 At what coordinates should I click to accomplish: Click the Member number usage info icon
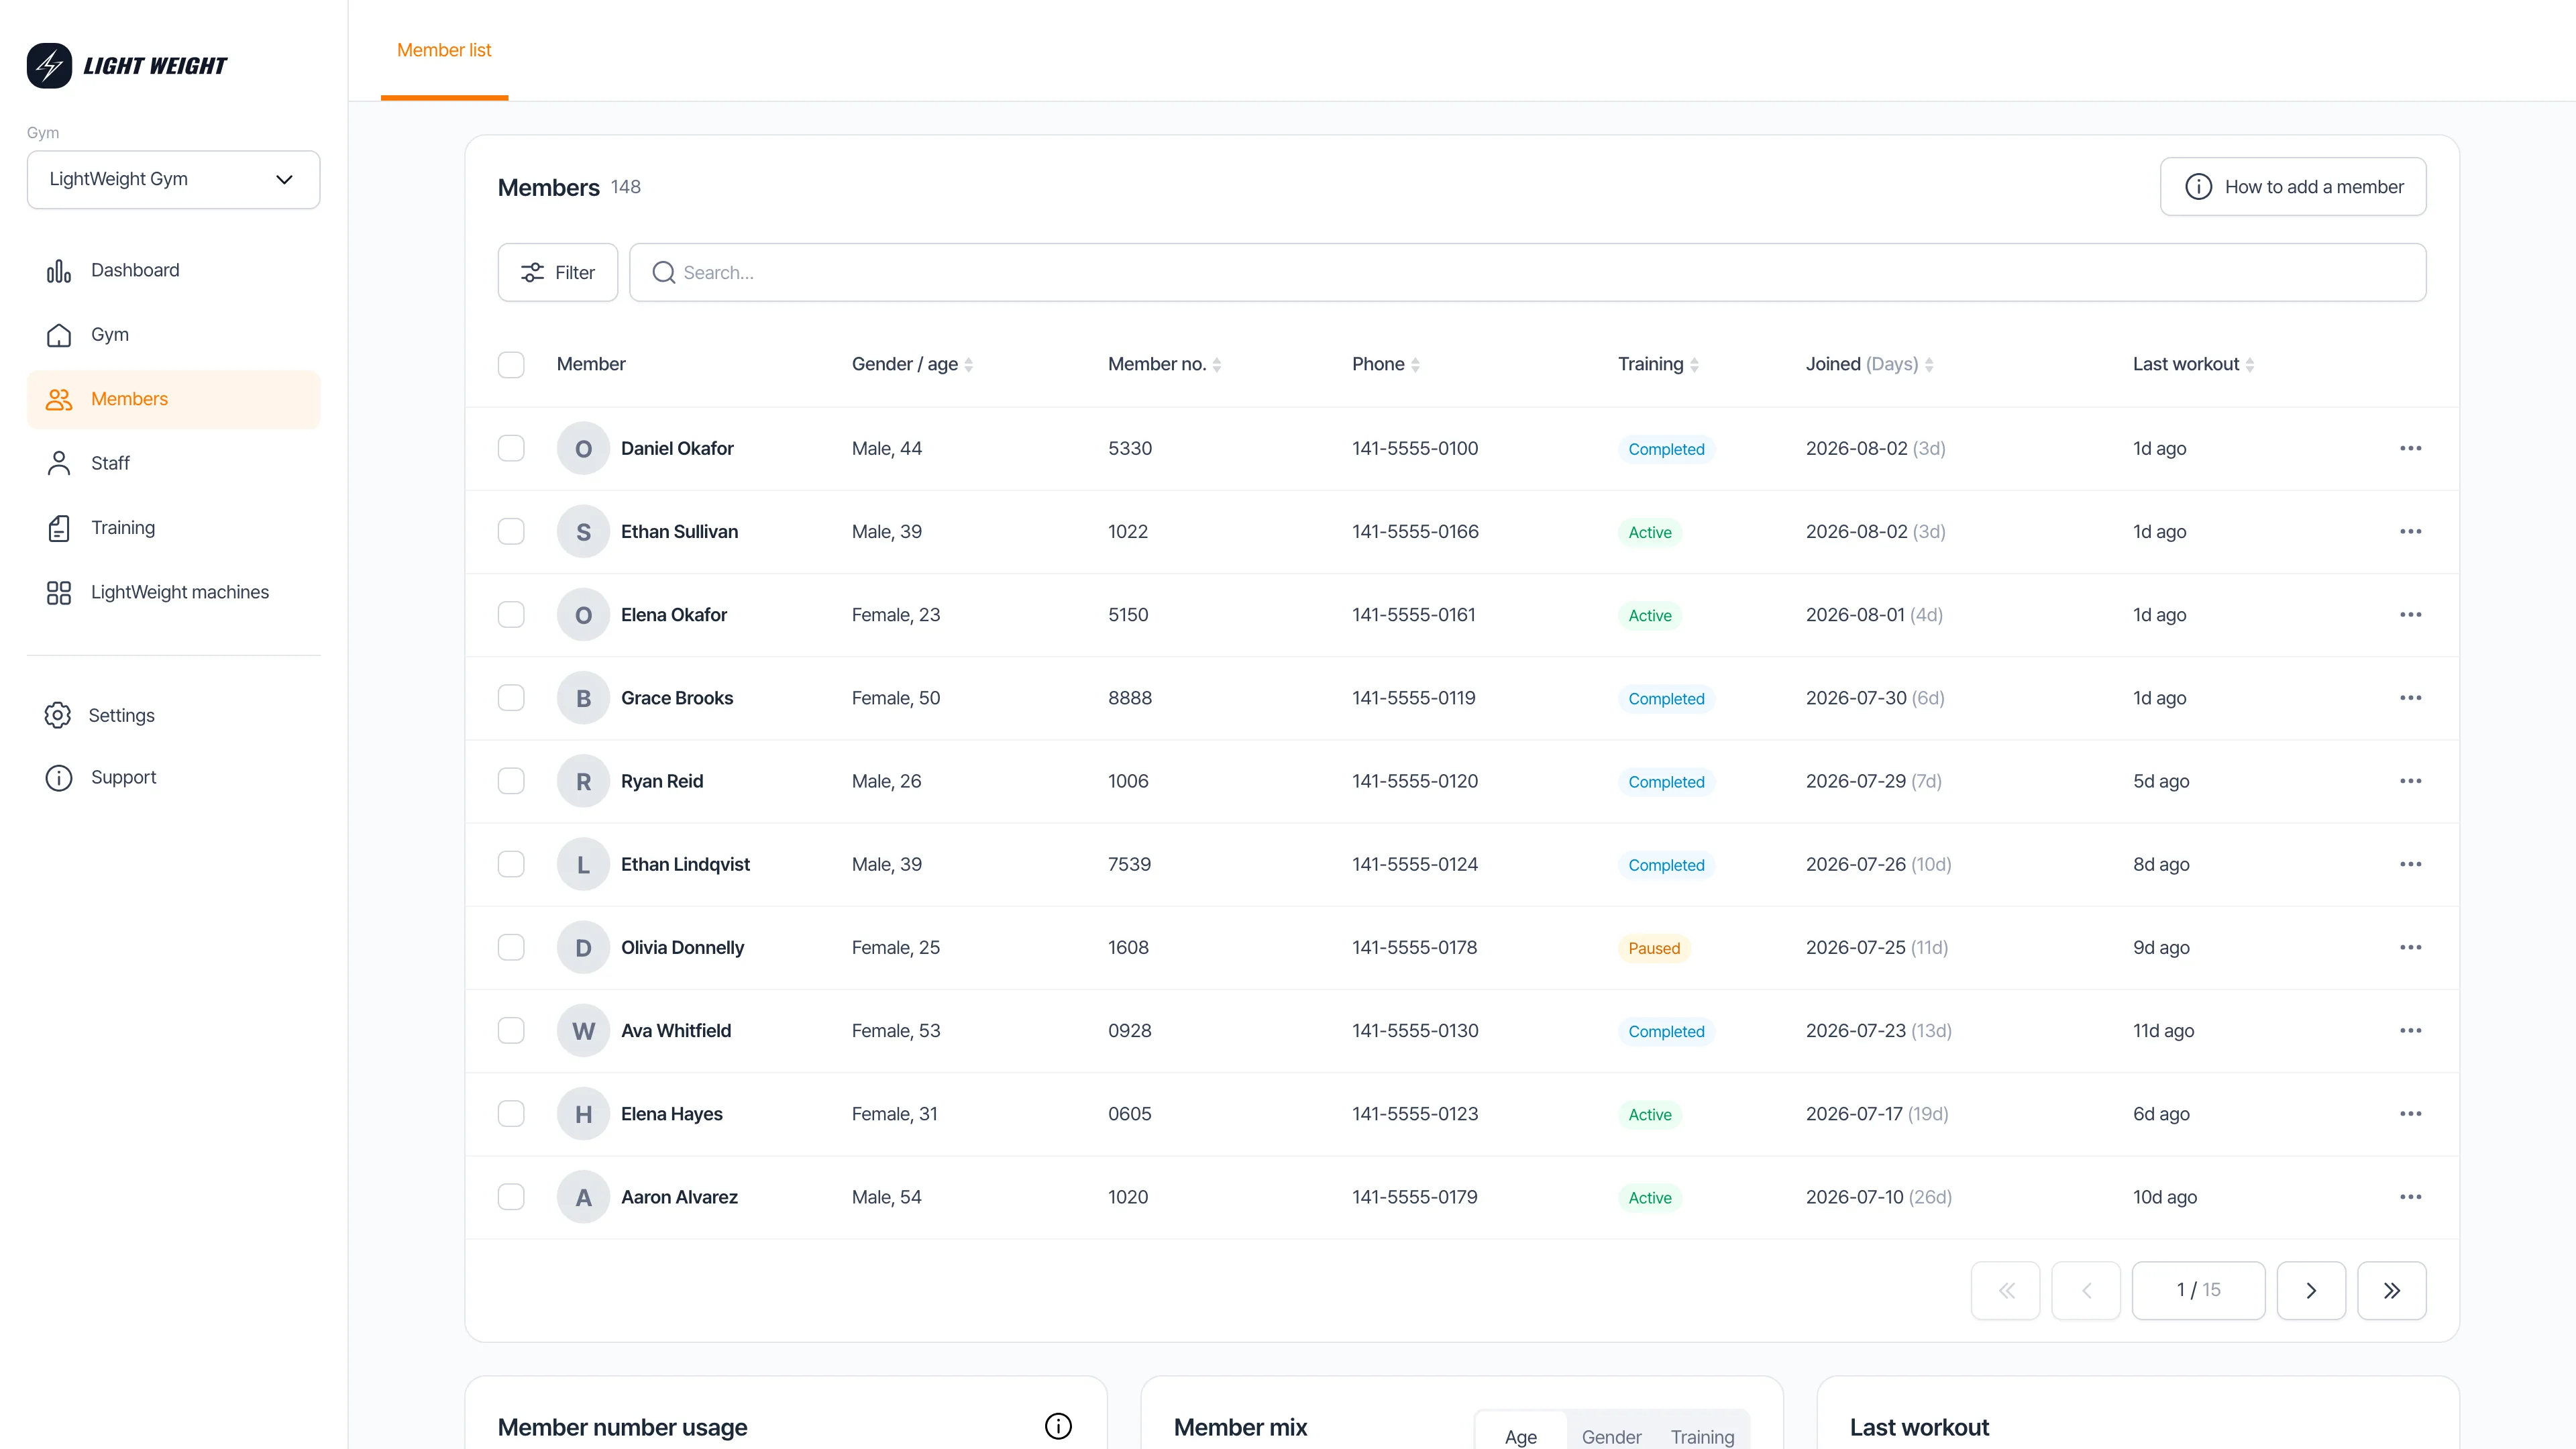click(x=1058, y=1426)
